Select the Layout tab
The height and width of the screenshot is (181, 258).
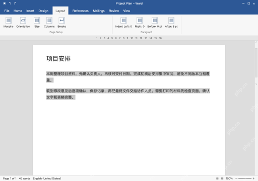[x=60, y=11]
